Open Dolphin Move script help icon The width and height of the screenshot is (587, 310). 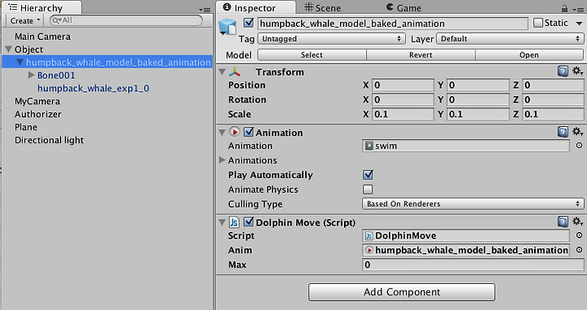[x=563, y=222]
